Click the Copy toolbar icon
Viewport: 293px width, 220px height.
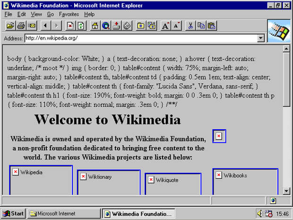(201, 26)
